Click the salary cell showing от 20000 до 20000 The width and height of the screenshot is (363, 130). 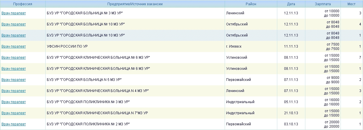click(x=332, y=124)
